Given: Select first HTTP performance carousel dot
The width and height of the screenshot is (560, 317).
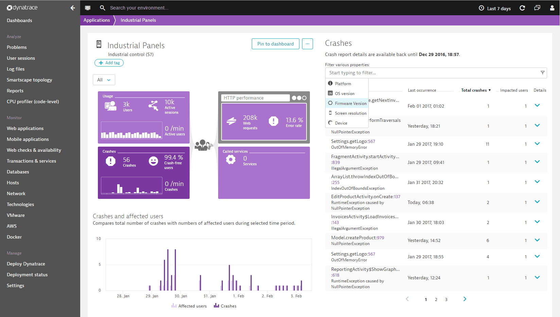Looking at the screenshot, I should coord(294,98).
